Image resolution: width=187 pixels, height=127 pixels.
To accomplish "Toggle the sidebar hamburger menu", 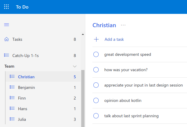I will coord(6,25).
